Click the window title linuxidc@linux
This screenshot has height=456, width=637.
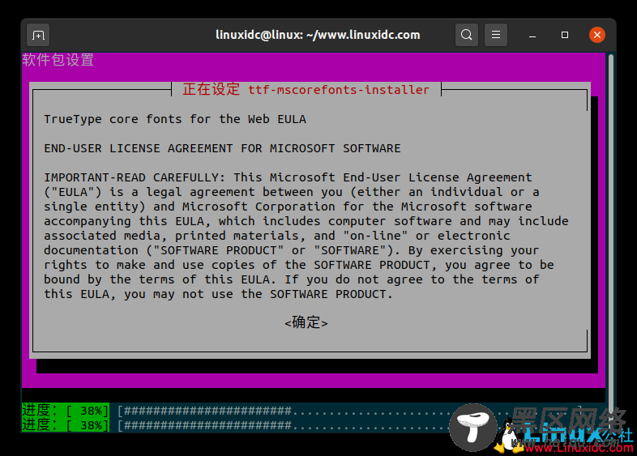click(x=318, y=35)
